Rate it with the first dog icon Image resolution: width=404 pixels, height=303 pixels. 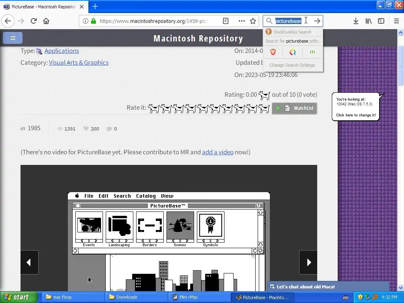153,108
